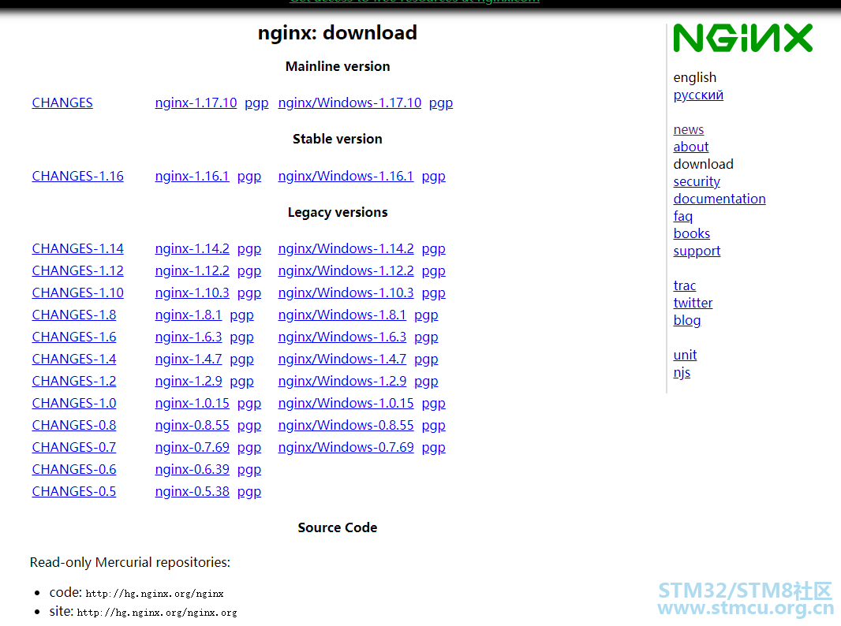Go to the news page
Screen dimensions: 841x626
[x=689, y=130]
